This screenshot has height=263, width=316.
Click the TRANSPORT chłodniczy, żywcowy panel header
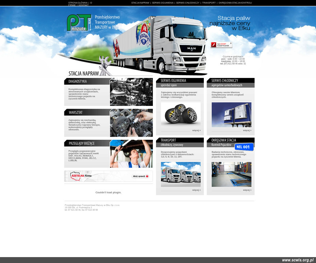[180, 143]
